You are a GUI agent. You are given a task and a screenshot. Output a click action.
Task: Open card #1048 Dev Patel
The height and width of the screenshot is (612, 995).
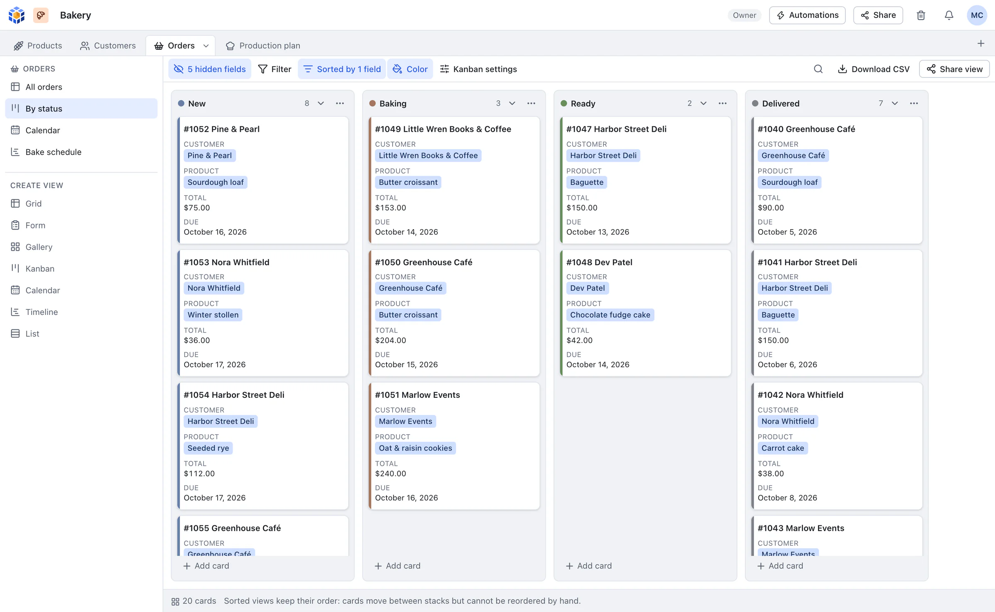tap(646, 313)
